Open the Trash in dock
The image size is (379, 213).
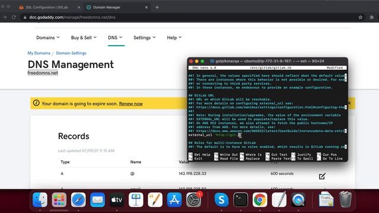click(x=345, y=200)
